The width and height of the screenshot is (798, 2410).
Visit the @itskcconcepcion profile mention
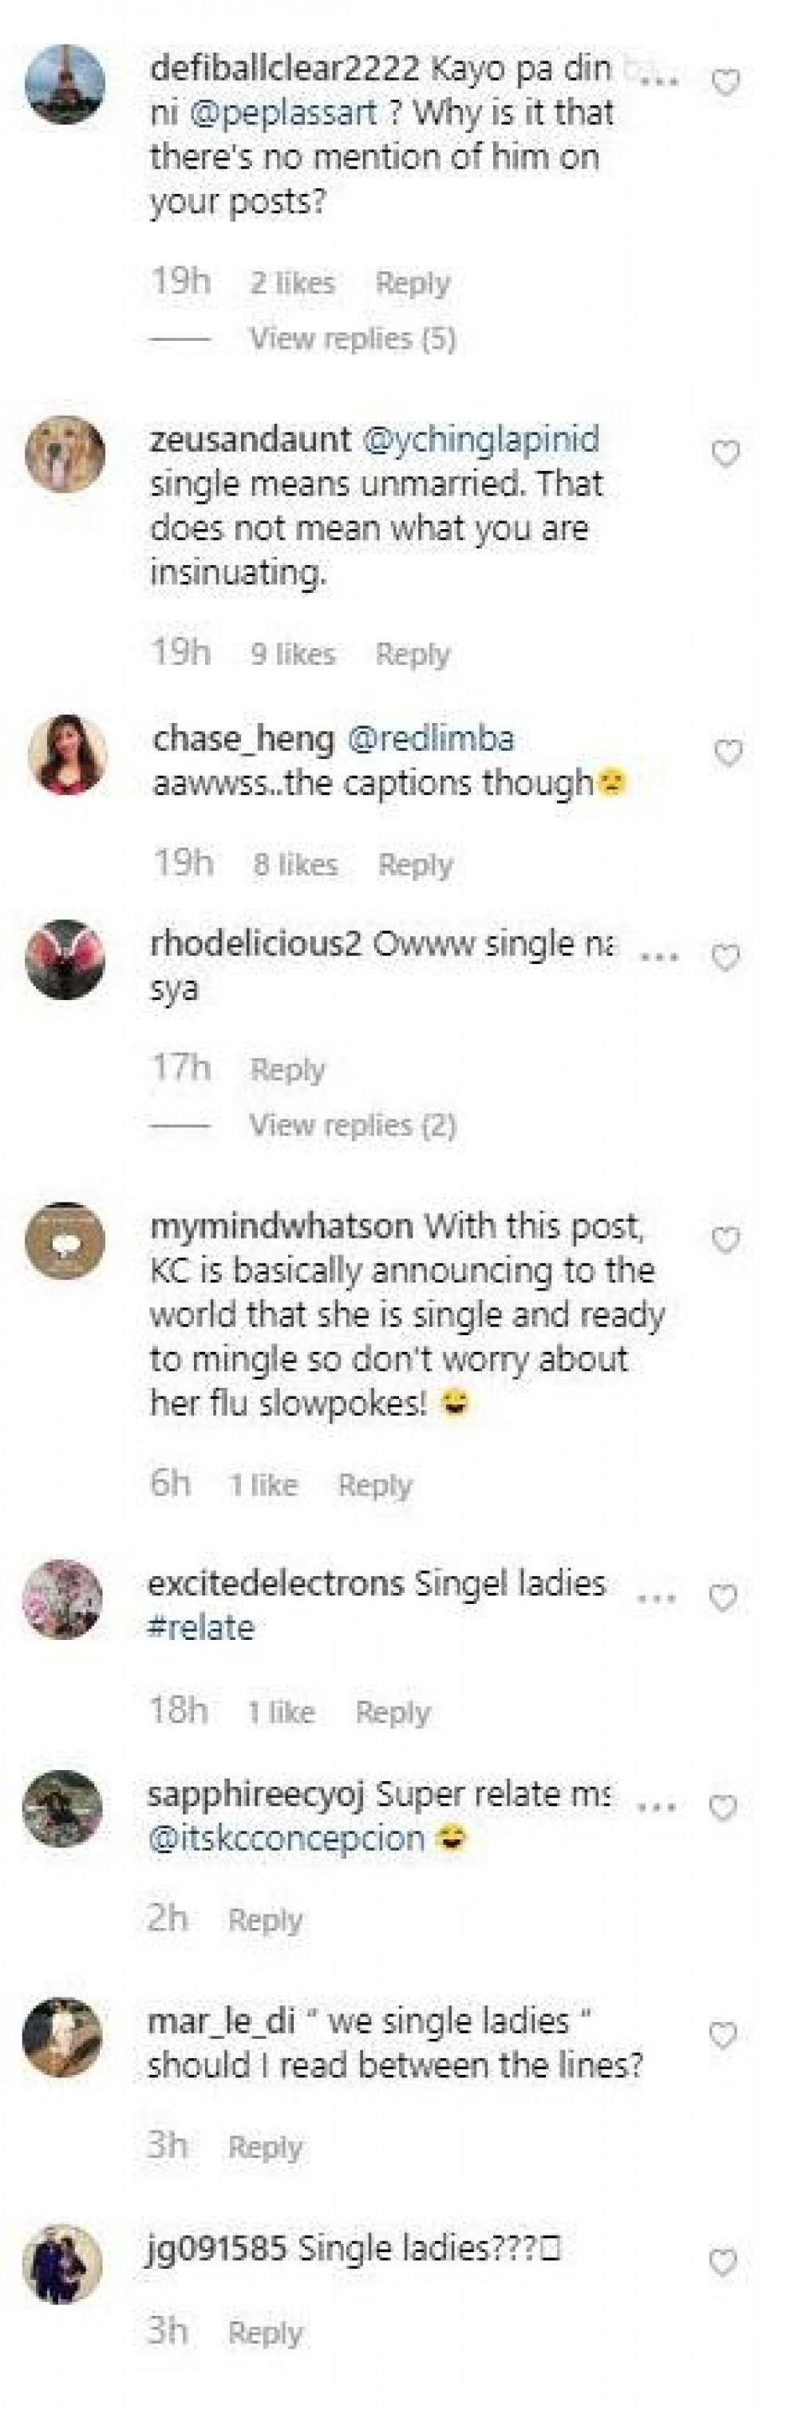pos(287,1839)
